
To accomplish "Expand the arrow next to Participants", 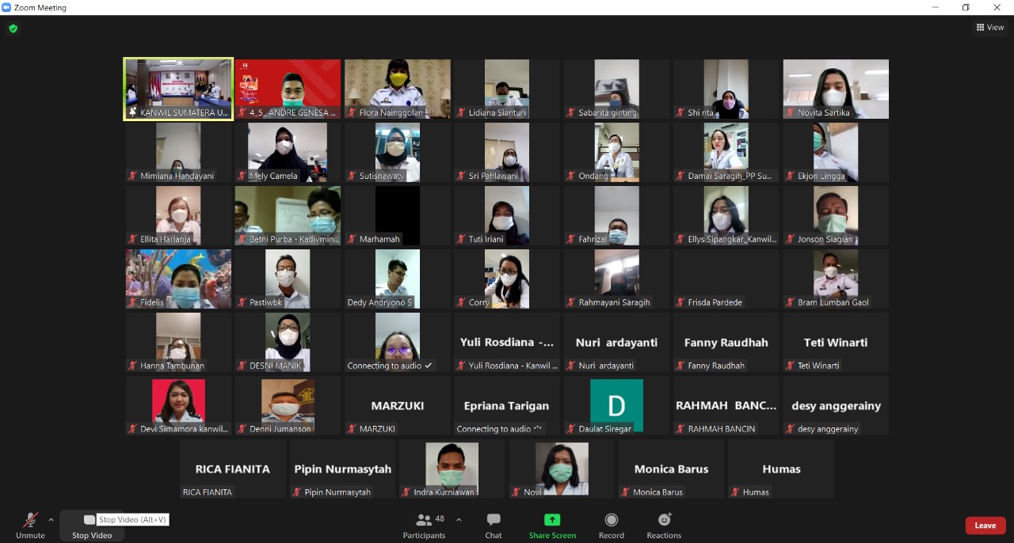I will tap(459, 520).
